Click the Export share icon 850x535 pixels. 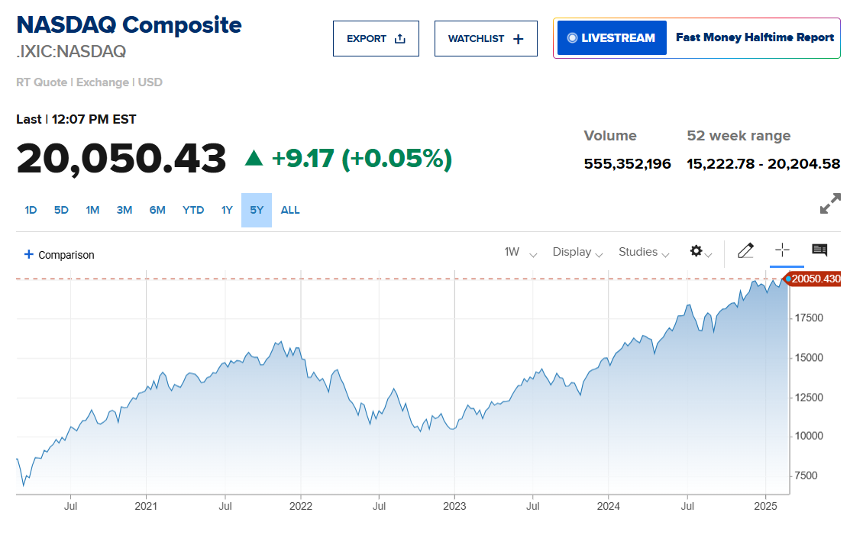coord(399,39)
